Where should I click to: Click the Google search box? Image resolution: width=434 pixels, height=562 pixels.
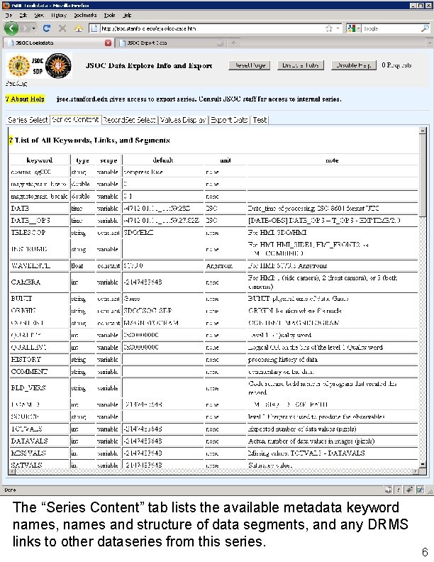point(390,28)
